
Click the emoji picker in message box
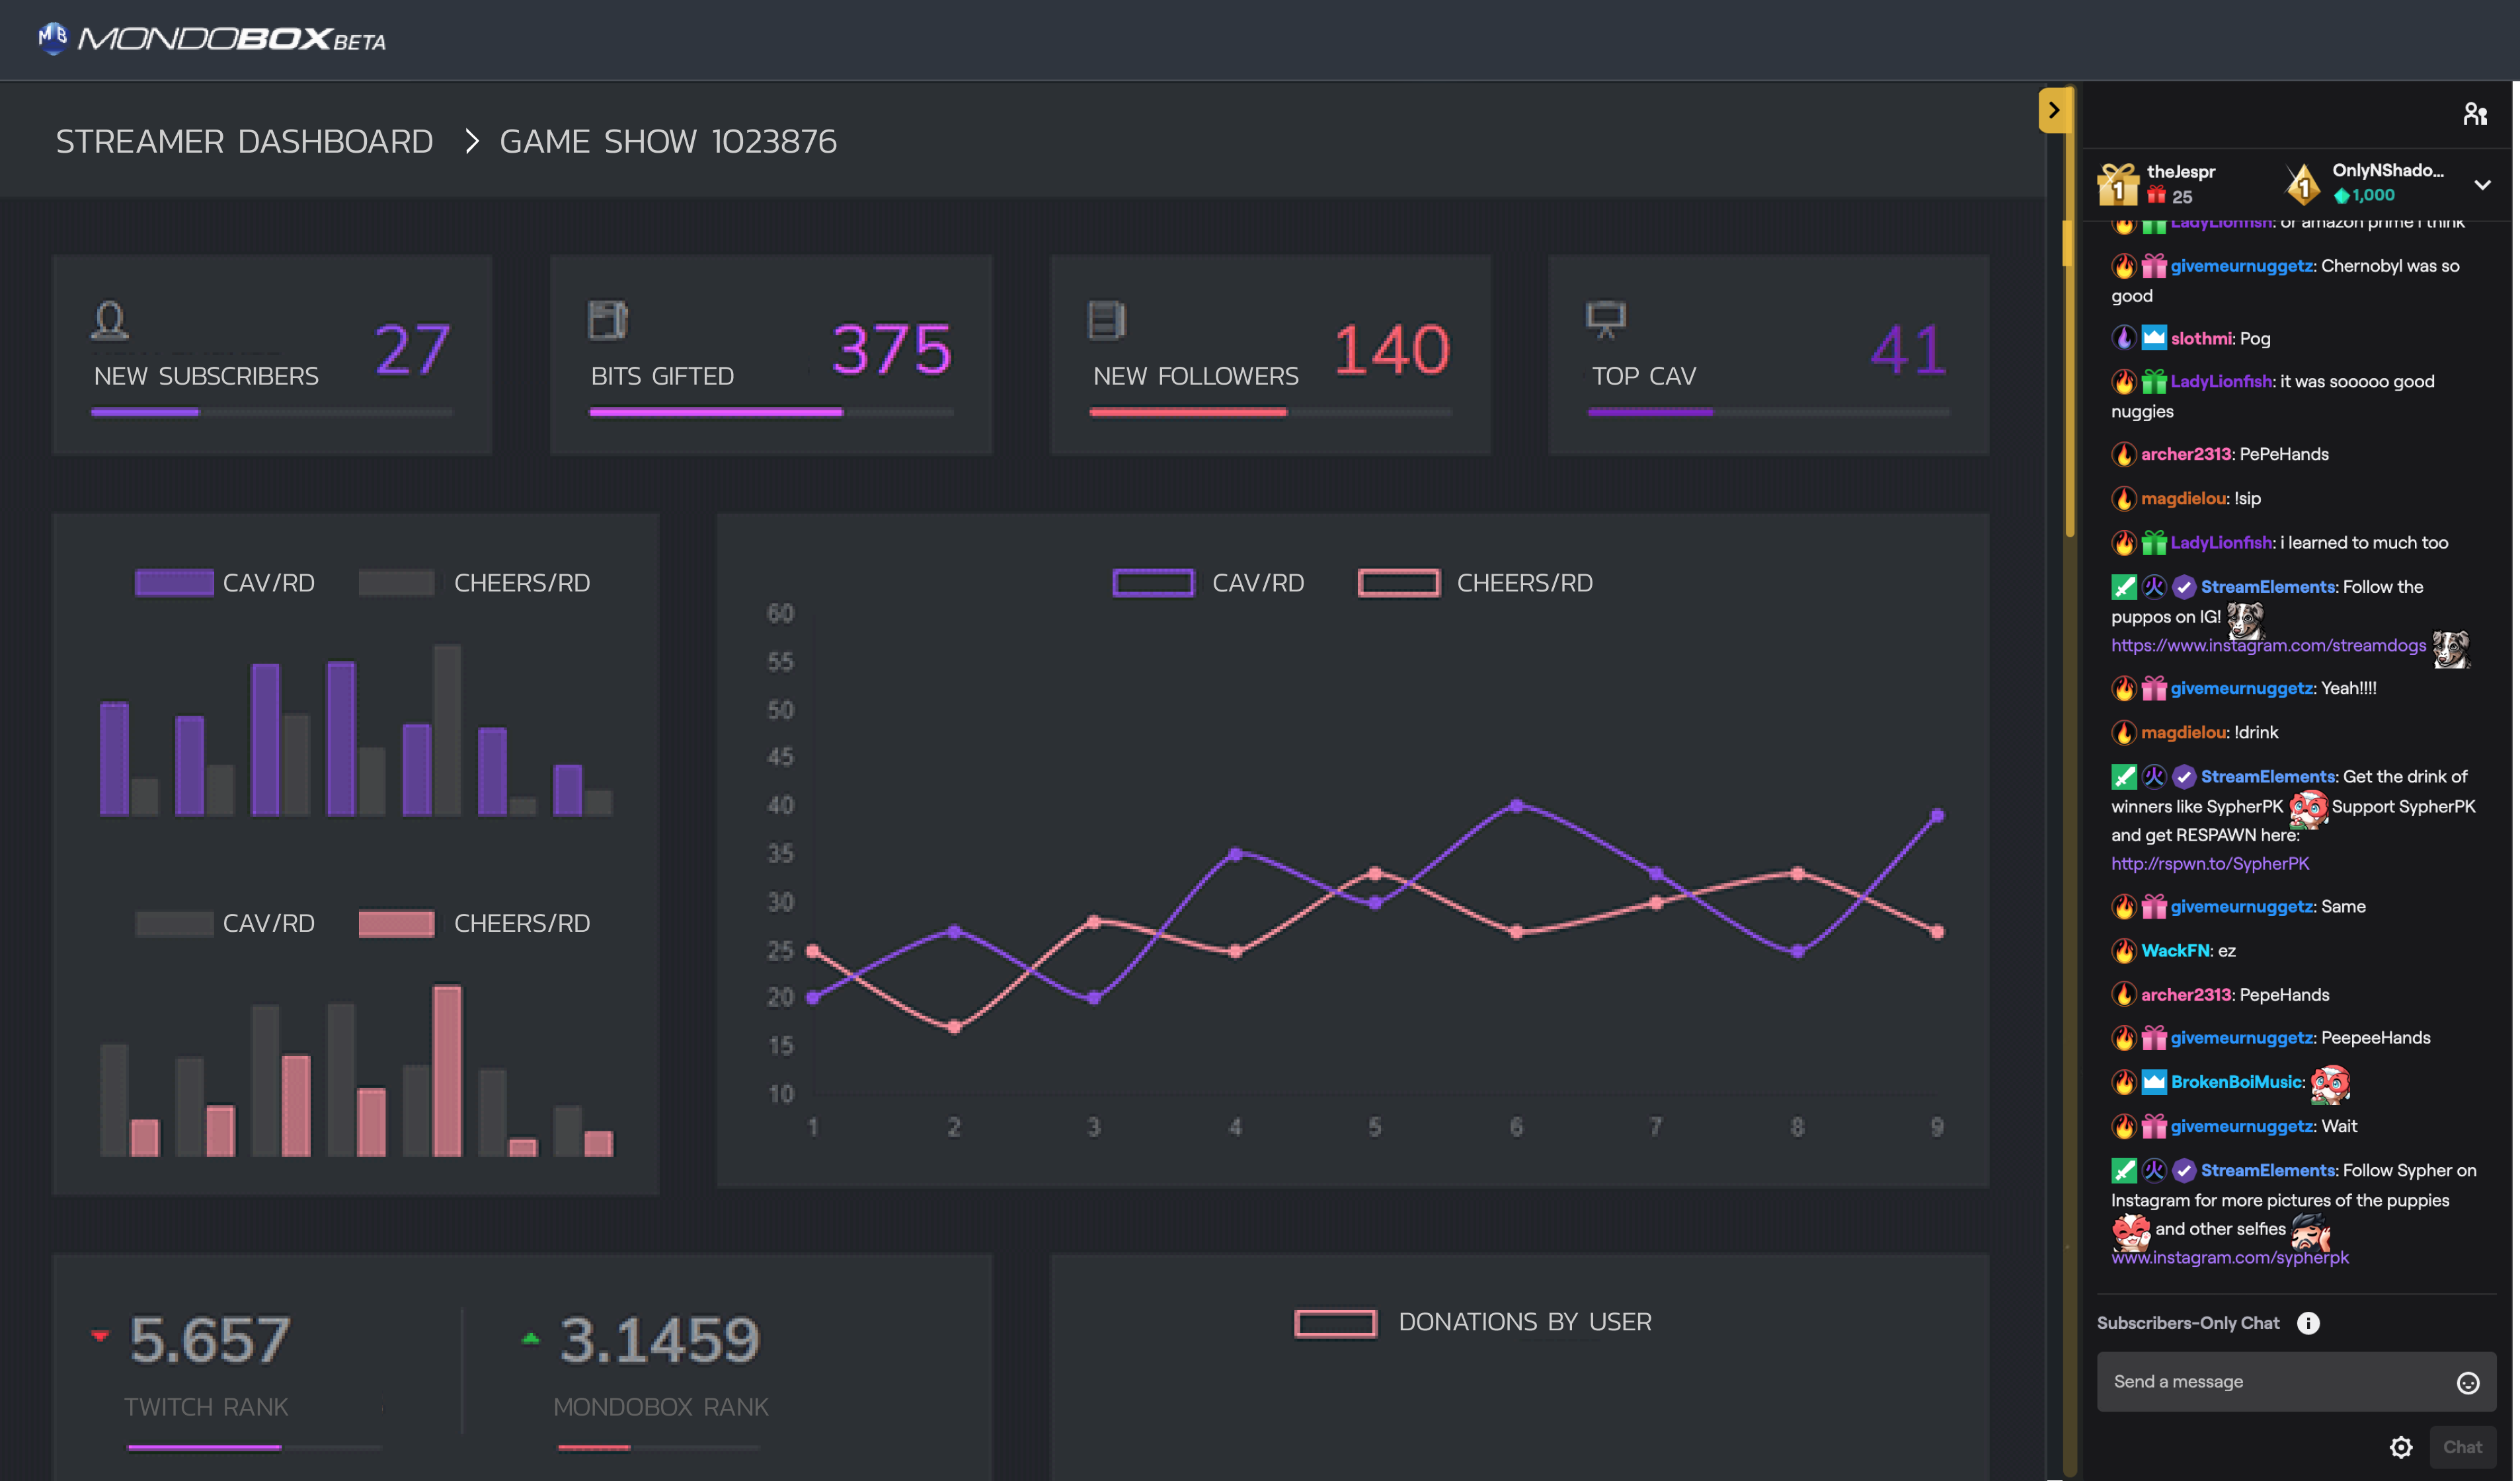(2467, 1382)
